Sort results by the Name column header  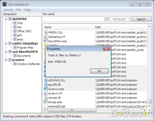(68, 27)
